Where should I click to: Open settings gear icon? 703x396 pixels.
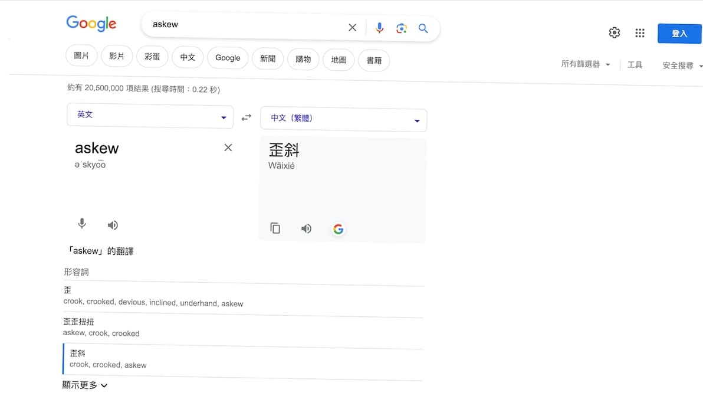point(614,32)
